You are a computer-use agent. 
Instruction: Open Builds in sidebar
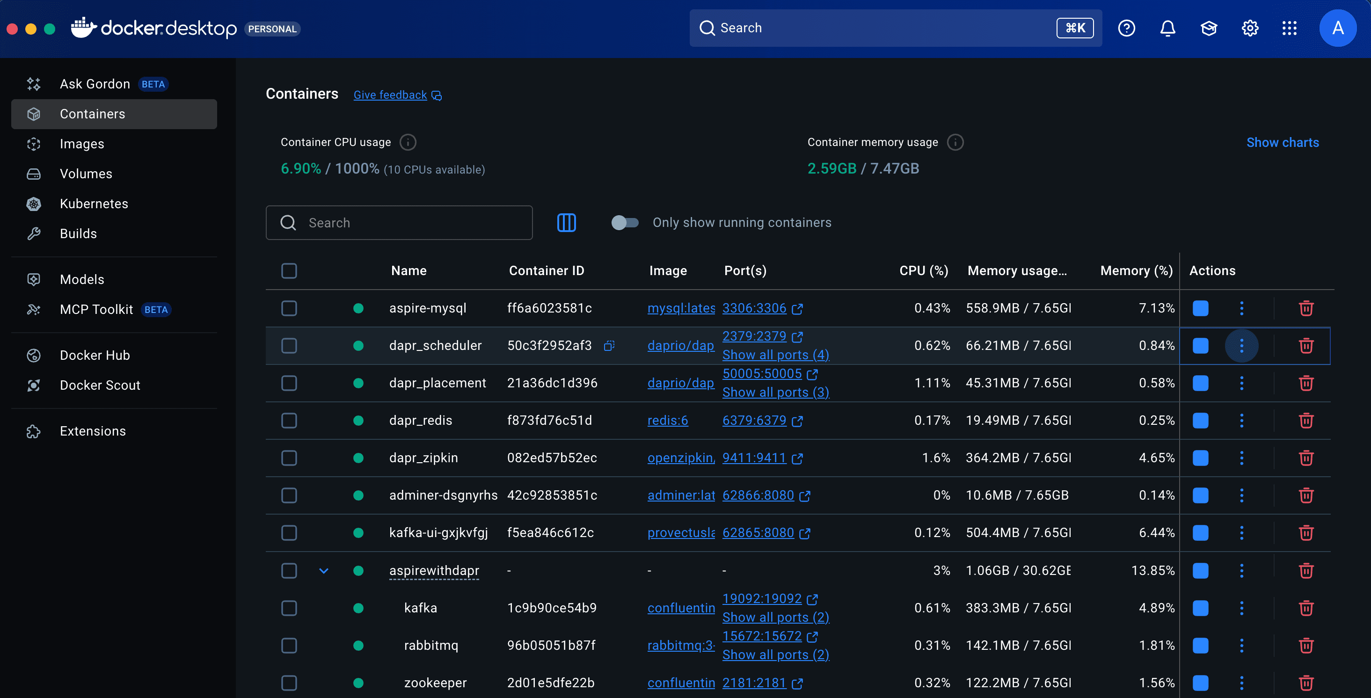point(114,233)
